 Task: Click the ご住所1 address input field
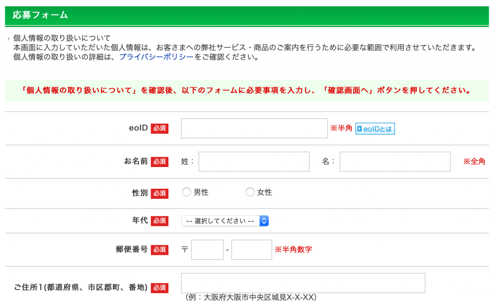(x=303, y=283)
